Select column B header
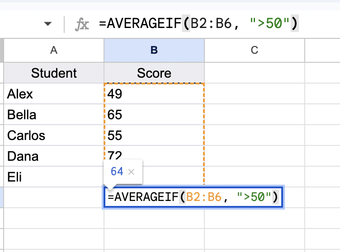 [154, 50]
